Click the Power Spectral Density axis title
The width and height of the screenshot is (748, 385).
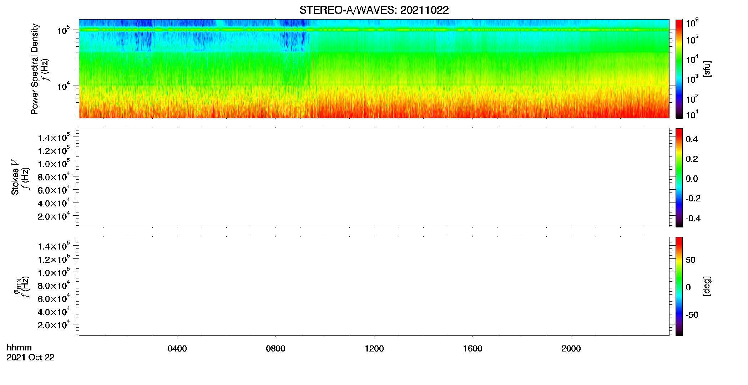coord(35,69)
